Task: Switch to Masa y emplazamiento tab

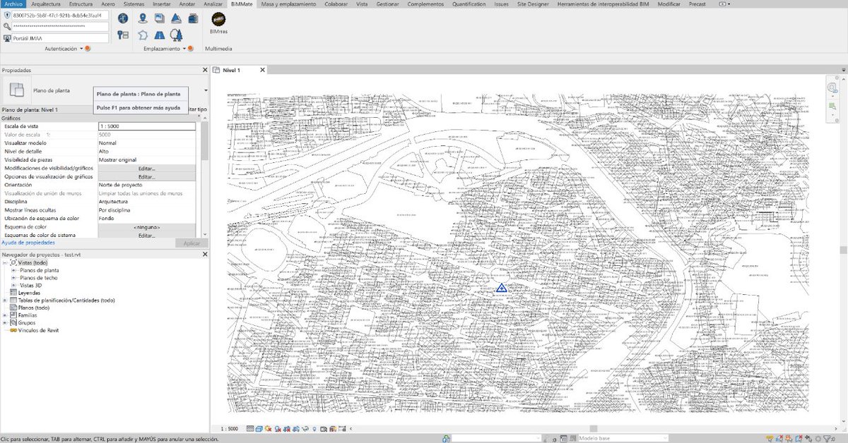Action: (288, 4)
